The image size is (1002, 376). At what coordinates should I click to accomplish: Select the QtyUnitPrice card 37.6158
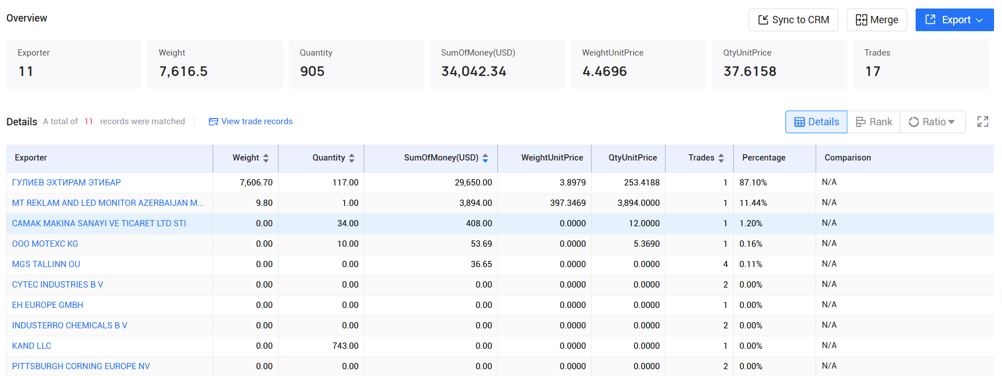(x=779, y=64)
